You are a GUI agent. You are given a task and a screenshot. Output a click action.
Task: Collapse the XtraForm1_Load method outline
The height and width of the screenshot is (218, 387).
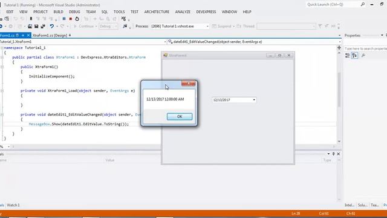click(x=2, y=91)
